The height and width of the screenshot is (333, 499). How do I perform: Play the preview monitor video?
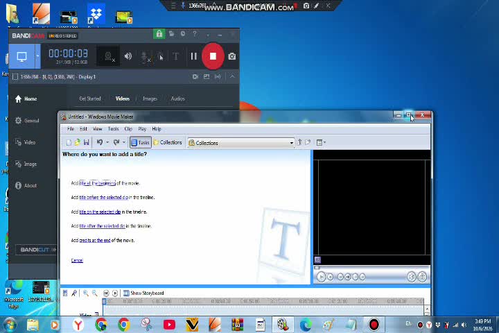(x=321, y=277)
